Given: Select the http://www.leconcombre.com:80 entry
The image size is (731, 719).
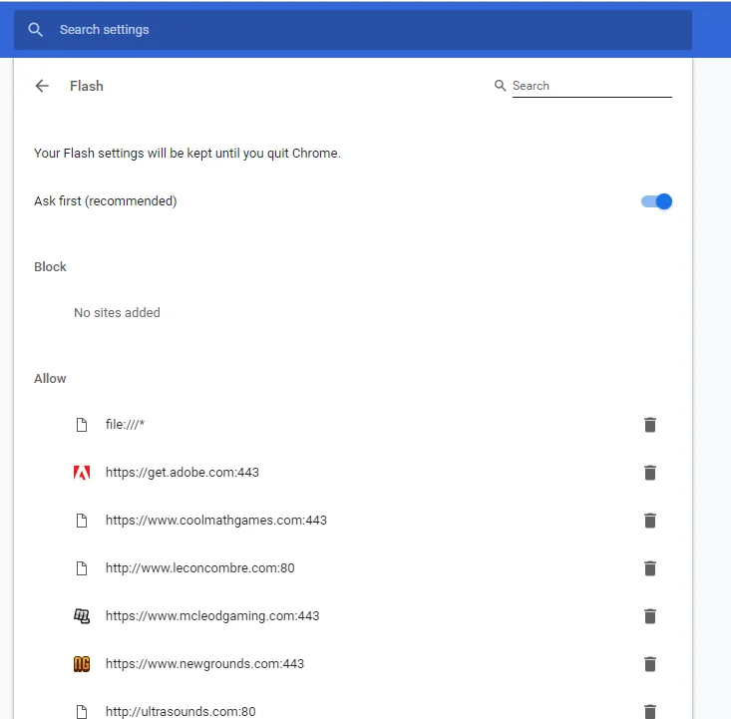Looking at the screenshot, I should [200, 568].
